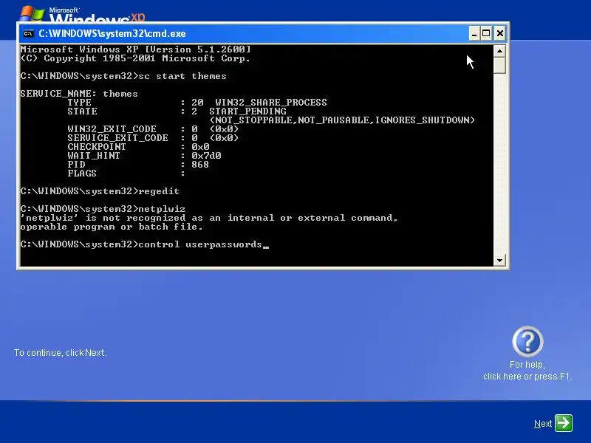Click the Copyright 1985-2001 line
The image size is (591, 443).
point(135,58)
